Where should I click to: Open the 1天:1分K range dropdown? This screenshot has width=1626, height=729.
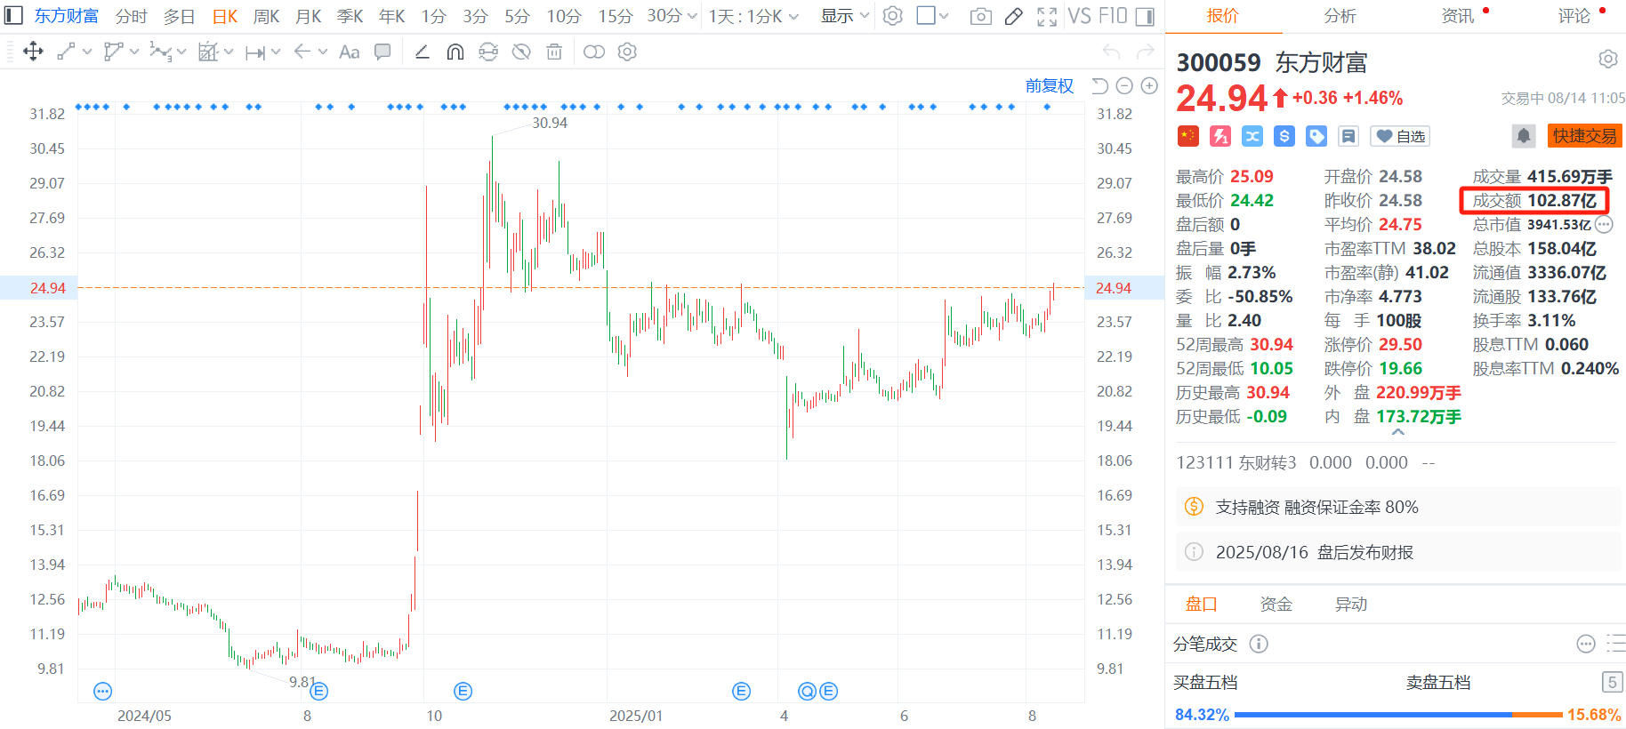[753, 16]
